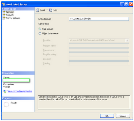Select the Other data source option

click(x=40, y=33)
